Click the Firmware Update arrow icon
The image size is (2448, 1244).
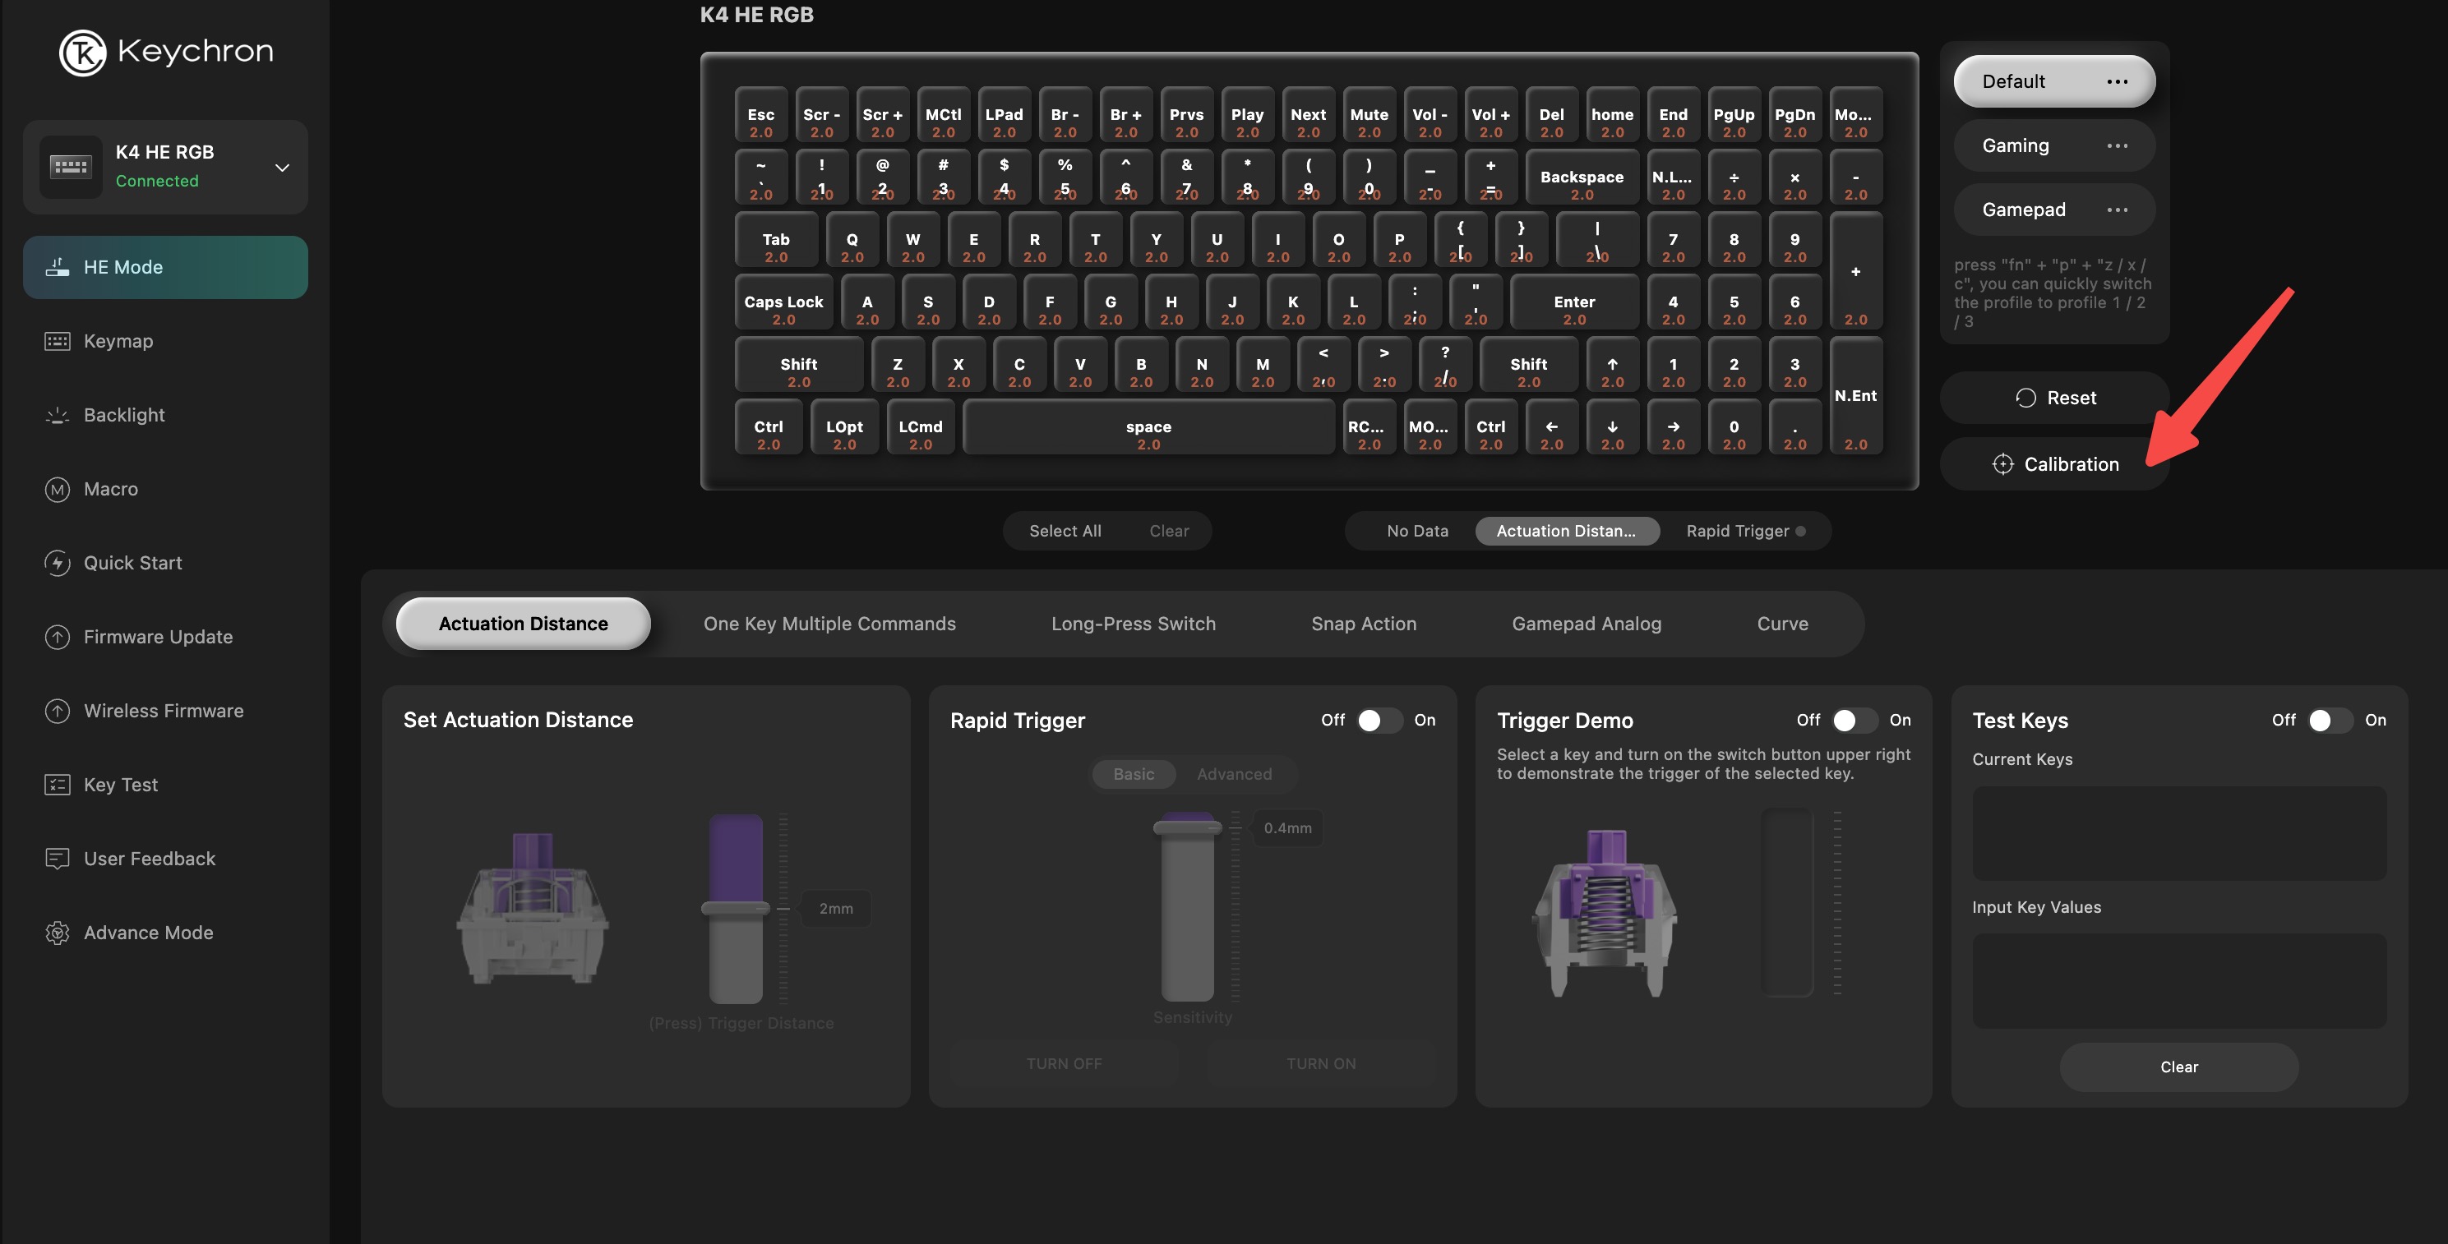pos(57,637)
